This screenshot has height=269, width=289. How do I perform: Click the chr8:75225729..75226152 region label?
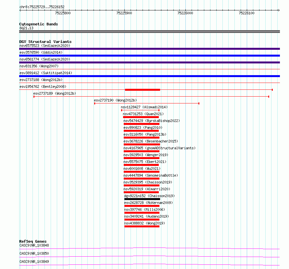(42, 7)
